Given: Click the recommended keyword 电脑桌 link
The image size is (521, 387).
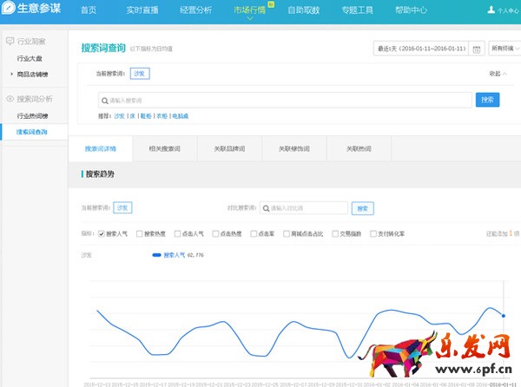Looking at the screenshot, I should tap(179, 115).
